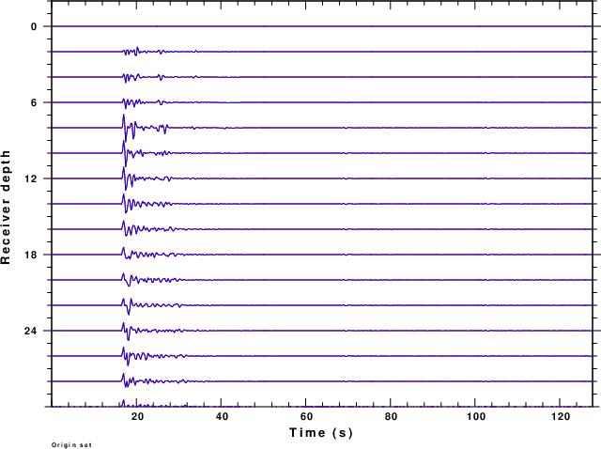
Task: Click the time tick label 120
Action: 561,417
